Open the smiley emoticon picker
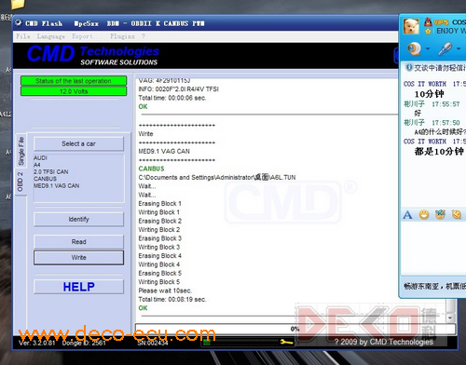Image resolution: width=466 pixels, height=365 pixels. [424, 214]
